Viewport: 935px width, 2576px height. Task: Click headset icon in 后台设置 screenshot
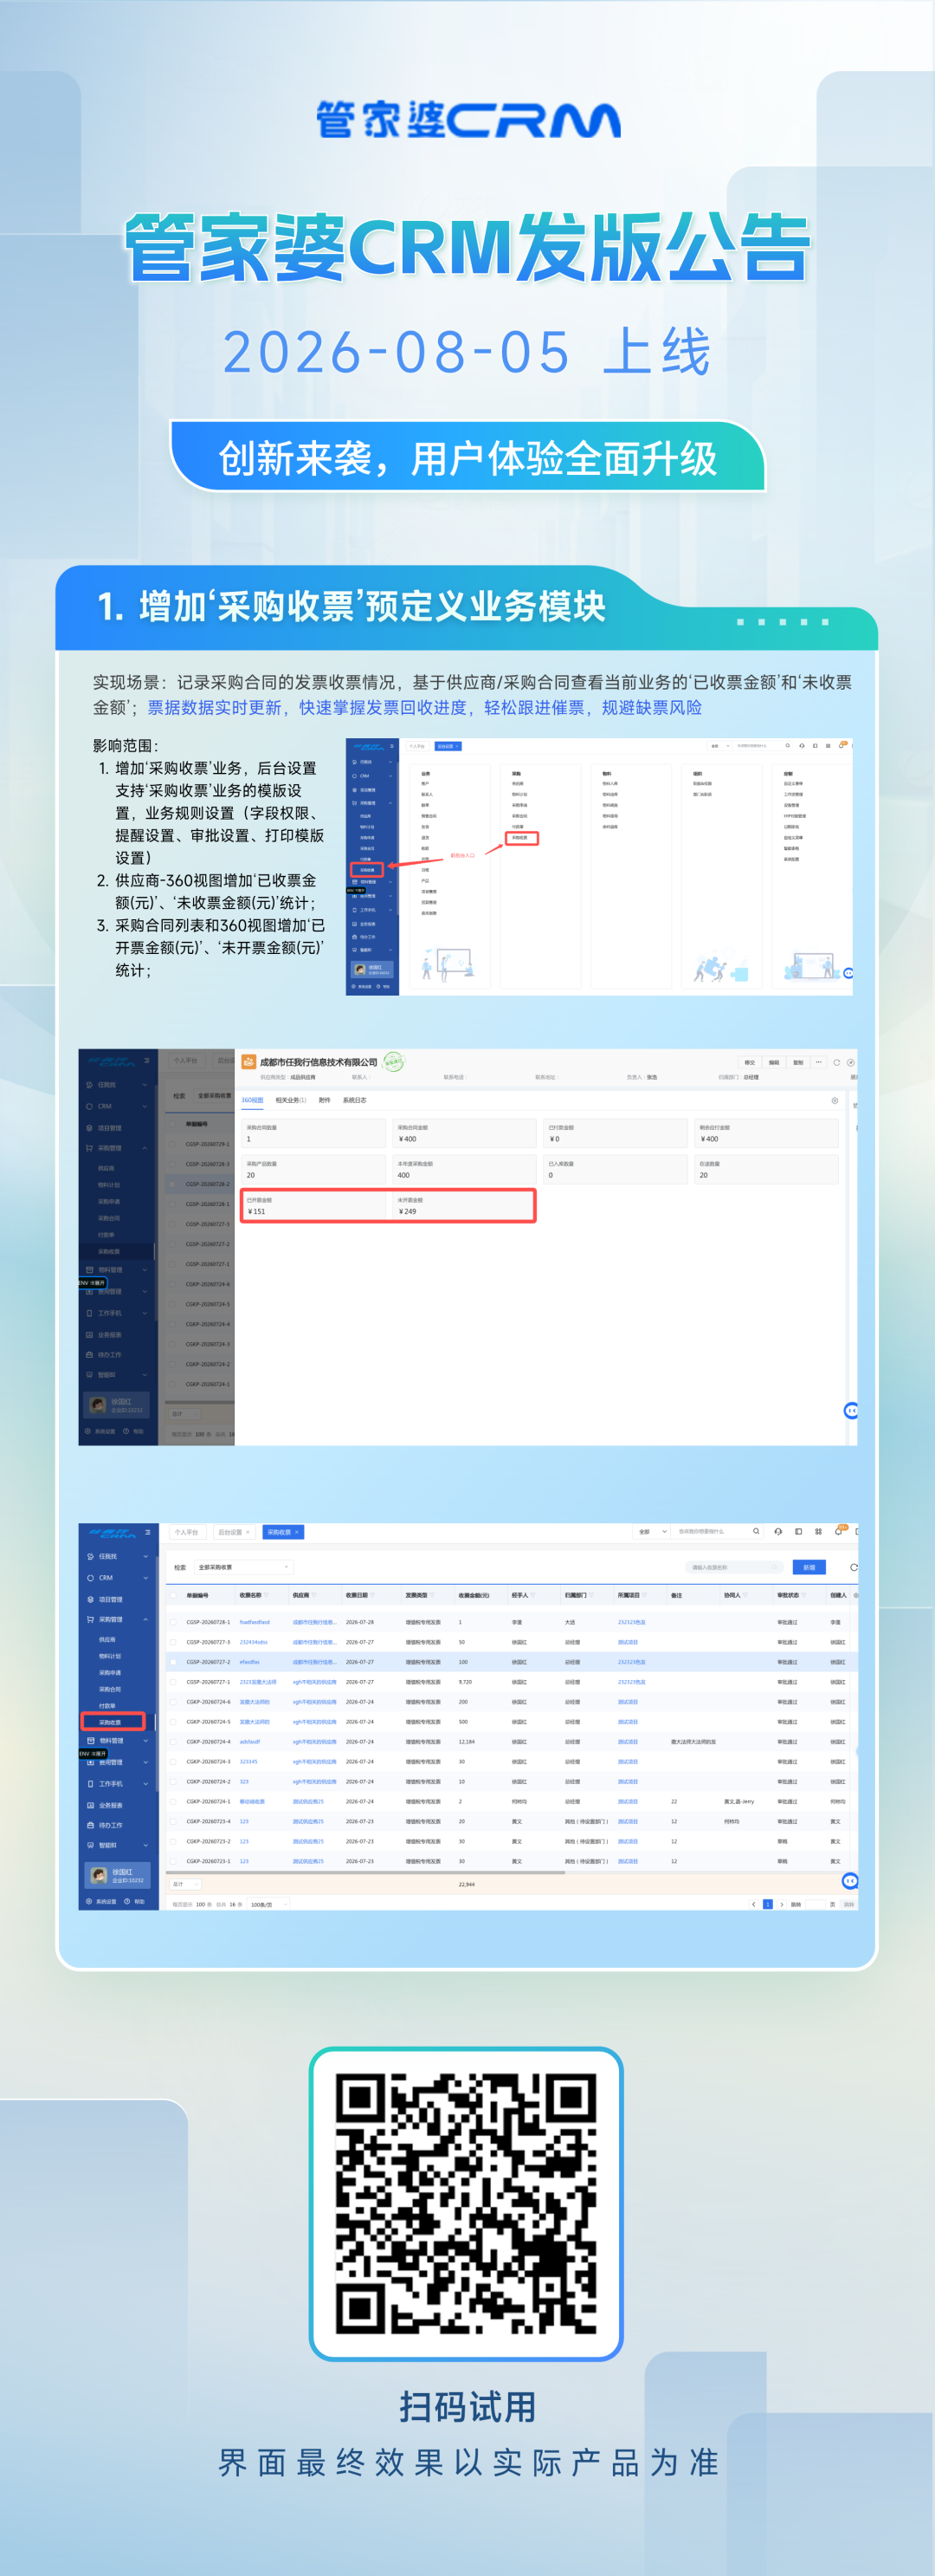click(x=801, y=745)
